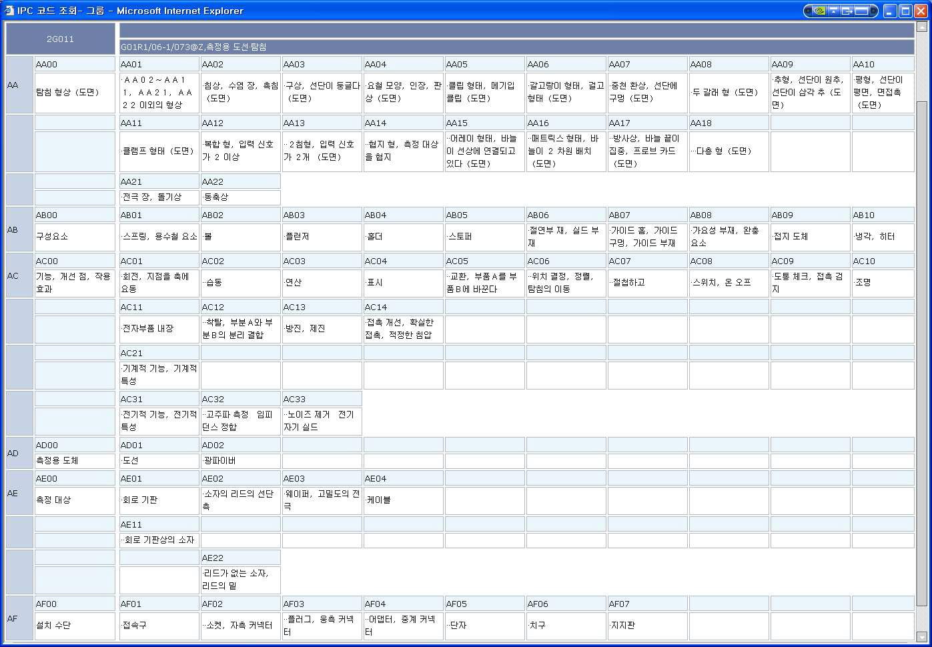Click the '연산' cell under AC03
The width and height of the screenshot is (932, 647).
(x=322, y=282)
